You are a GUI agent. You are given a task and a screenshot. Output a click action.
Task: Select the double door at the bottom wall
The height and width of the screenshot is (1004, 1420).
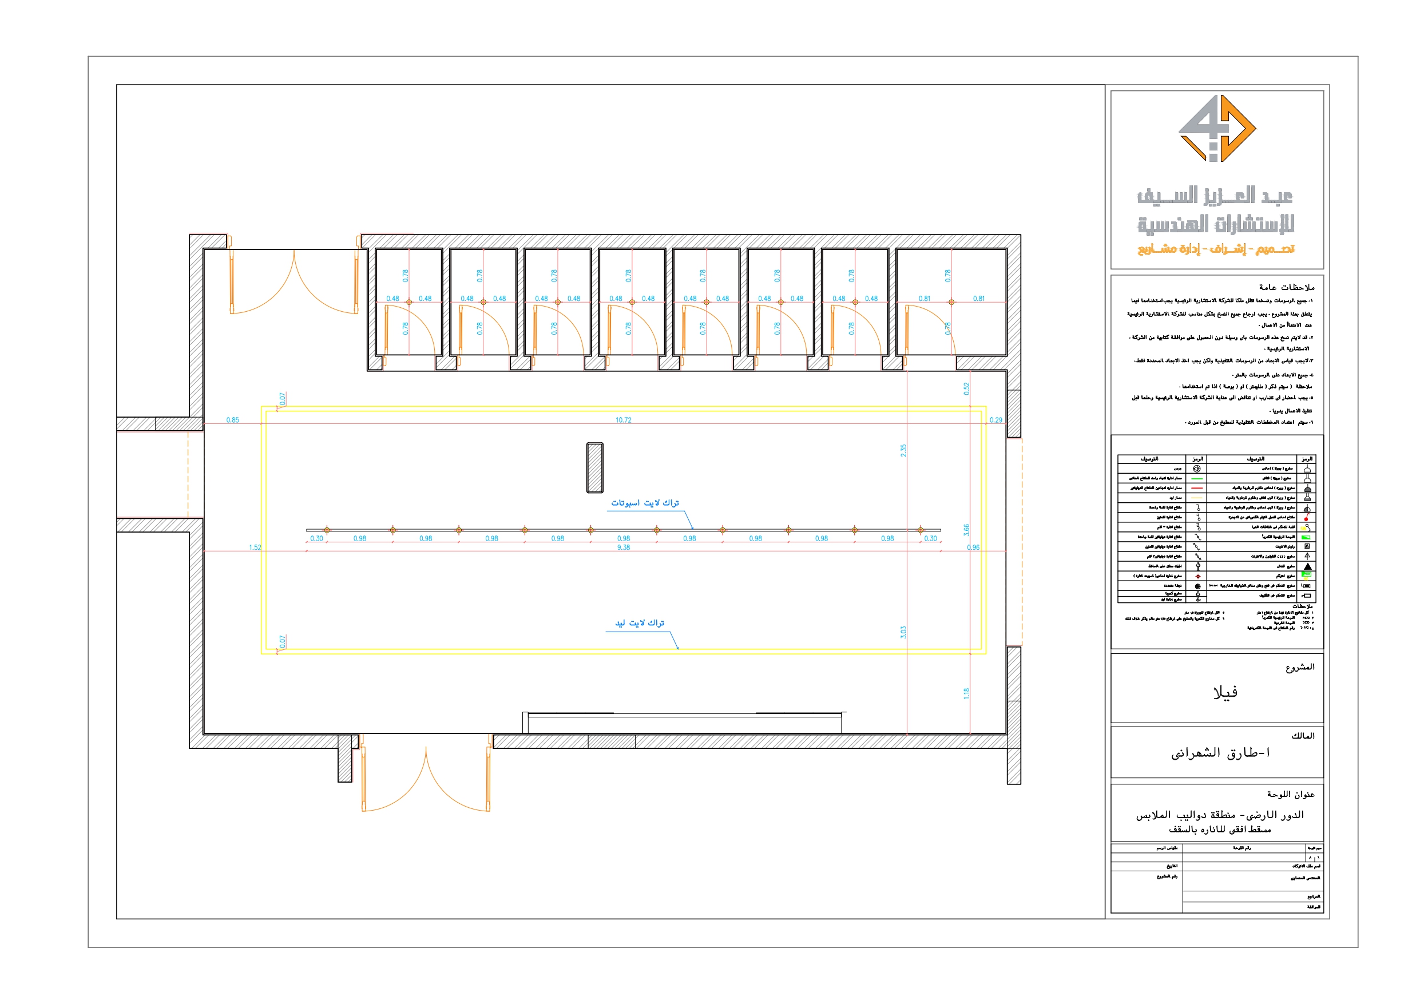click(x=426, y=773)
